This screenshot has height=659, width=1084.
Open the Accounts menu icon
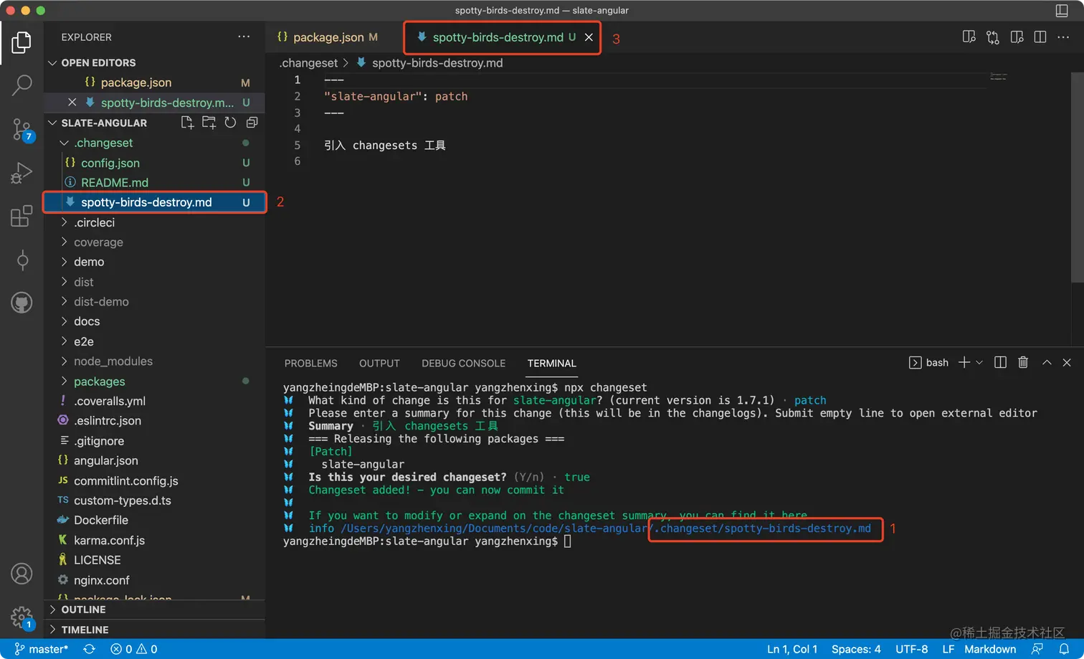pos(22,574)
